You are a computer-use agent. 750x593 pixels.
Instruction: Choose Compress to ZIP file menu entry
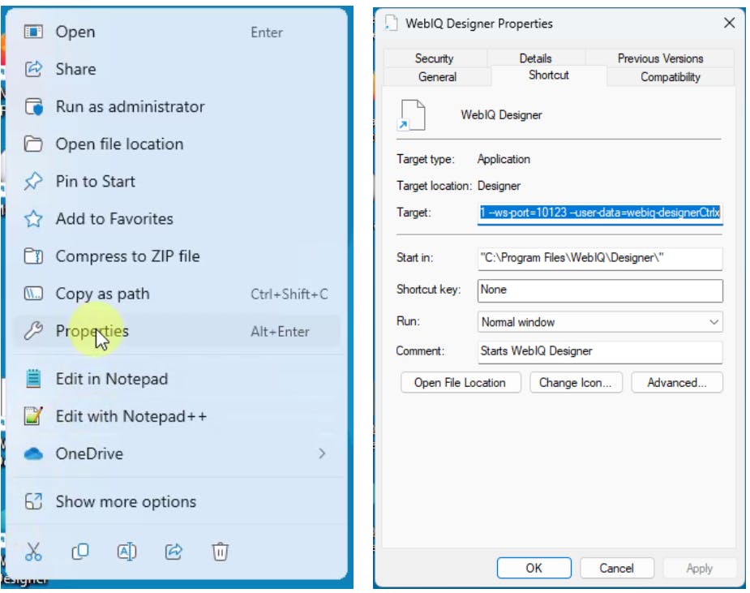[x=177, y=256]
